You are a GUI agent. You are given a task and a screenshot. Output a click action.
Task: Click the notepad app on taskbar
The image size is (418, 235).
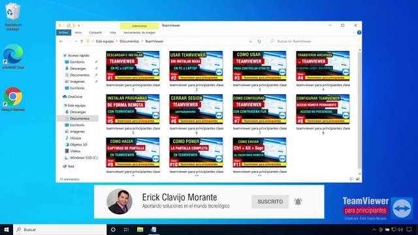153,229
